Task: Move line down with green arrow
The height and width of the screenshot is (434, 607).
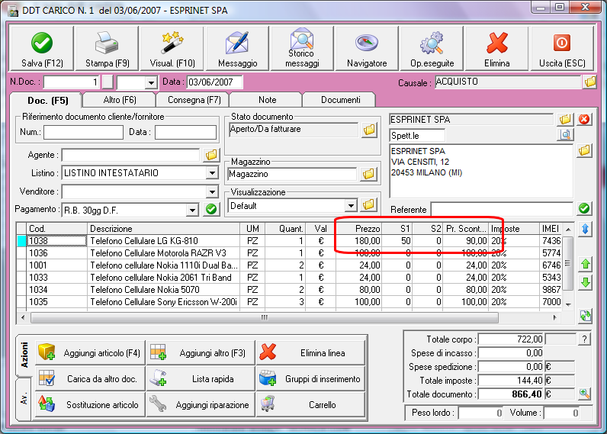Action: click(x=586, y=283)
